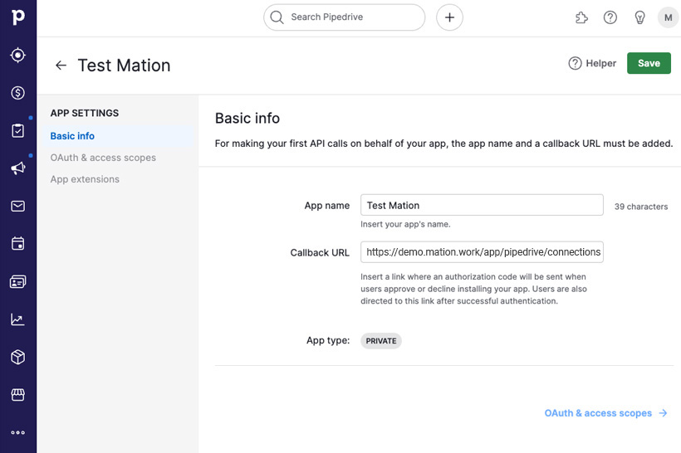Open the puzzle-piece extensions icon
The height and width of the screenshot is (453, 681).
pos(581,17)
